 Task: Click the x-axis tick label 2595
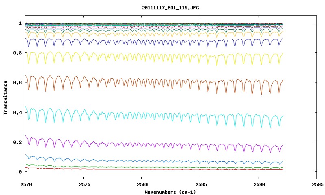(318, 184)
